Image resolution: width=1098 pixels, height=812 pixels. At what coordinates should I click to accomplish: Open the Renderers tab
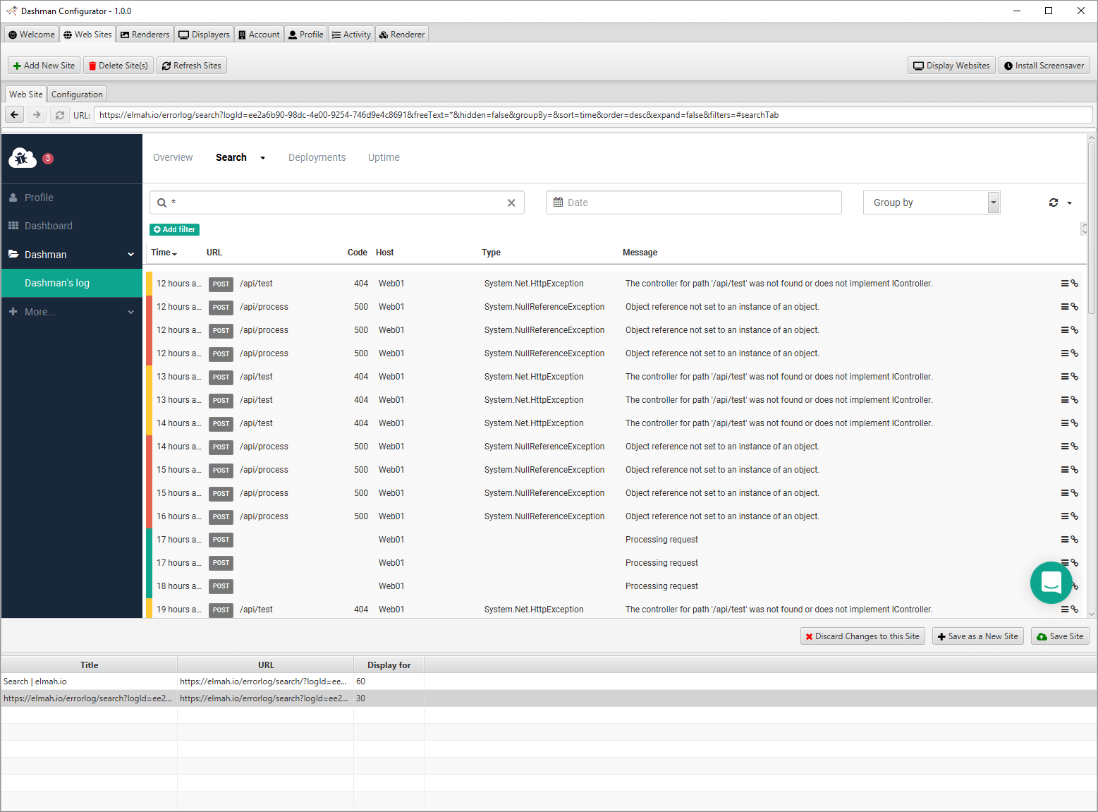coord(145,33)
